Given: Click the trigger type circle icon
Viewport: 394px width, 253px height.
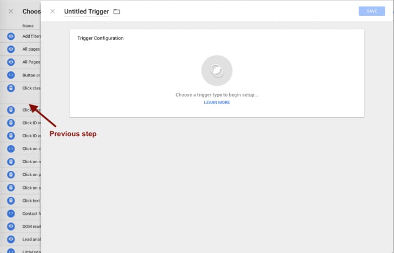Looking at the screenshot, I should [x=217, y=70].
